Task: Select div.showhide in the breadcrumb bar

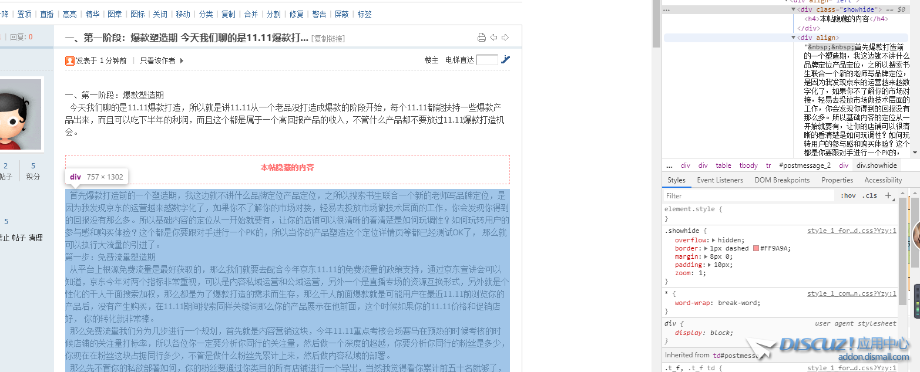Action: [877, 165]
